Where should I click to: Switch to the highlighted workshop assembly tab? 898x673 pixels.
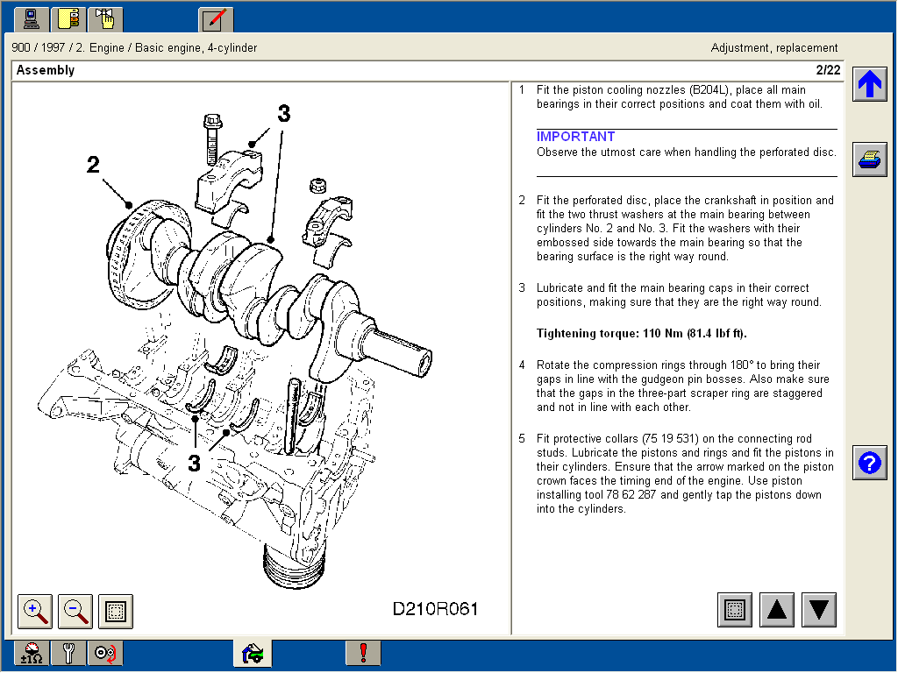[252, 653]
